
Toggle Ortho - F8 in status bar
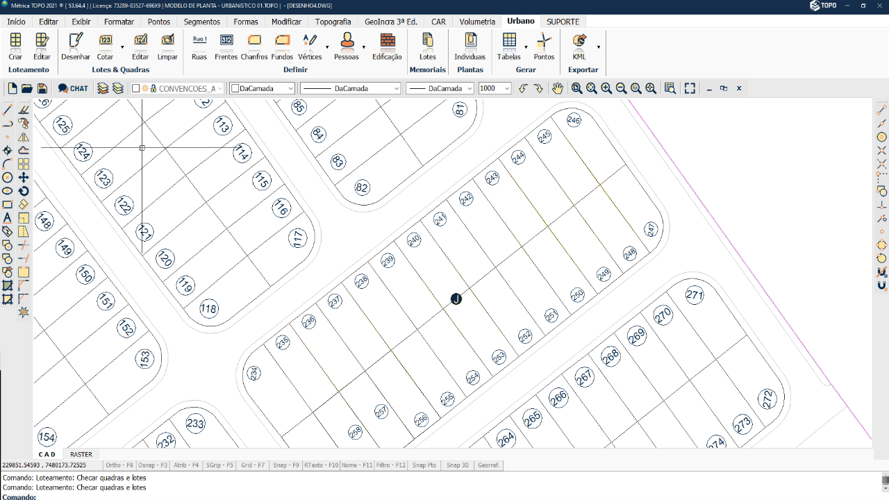pyautogui.click(x=119, y=465)
